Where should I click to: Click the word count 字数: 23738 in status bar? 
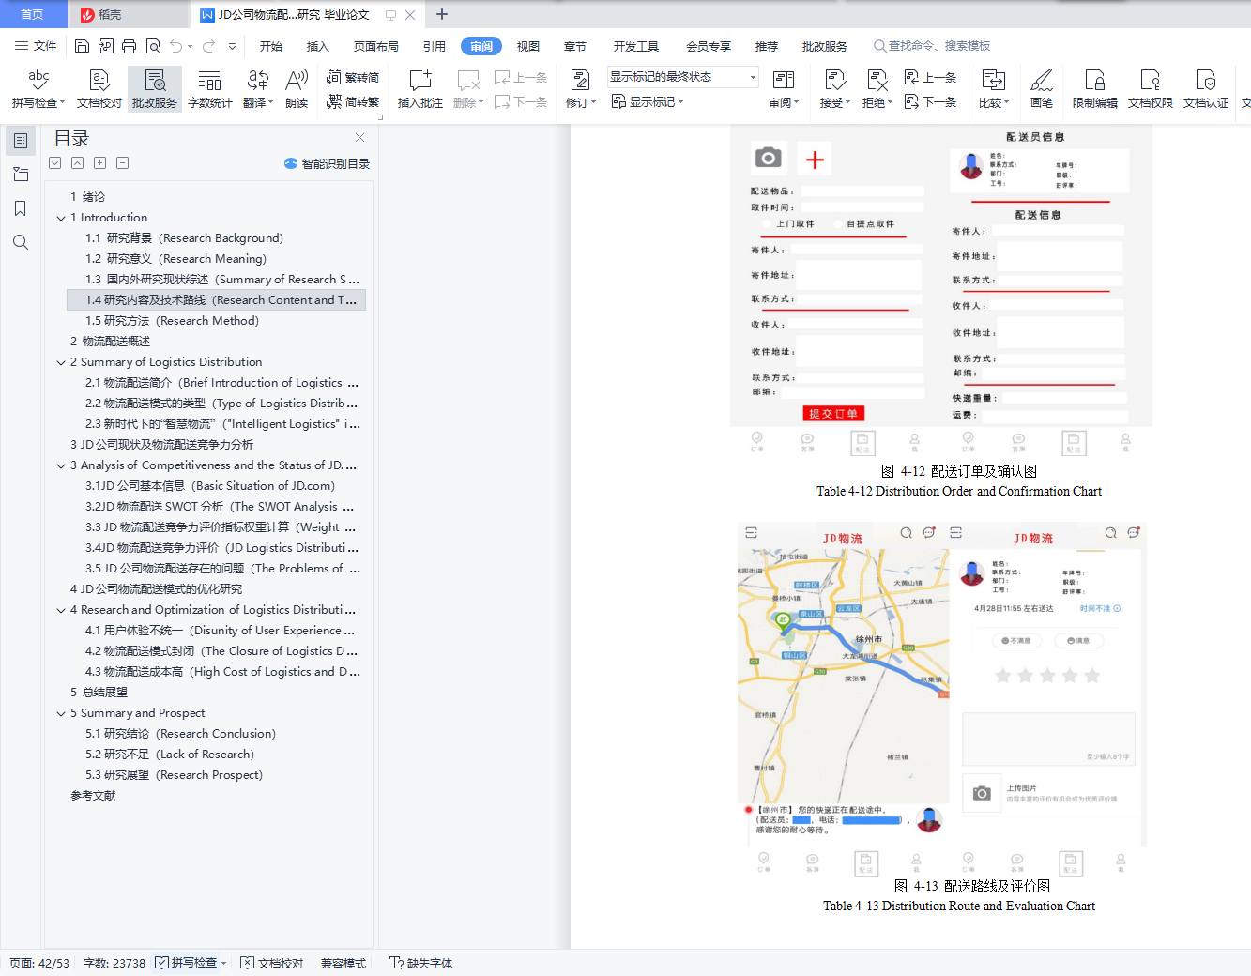(x=114, y=963)
